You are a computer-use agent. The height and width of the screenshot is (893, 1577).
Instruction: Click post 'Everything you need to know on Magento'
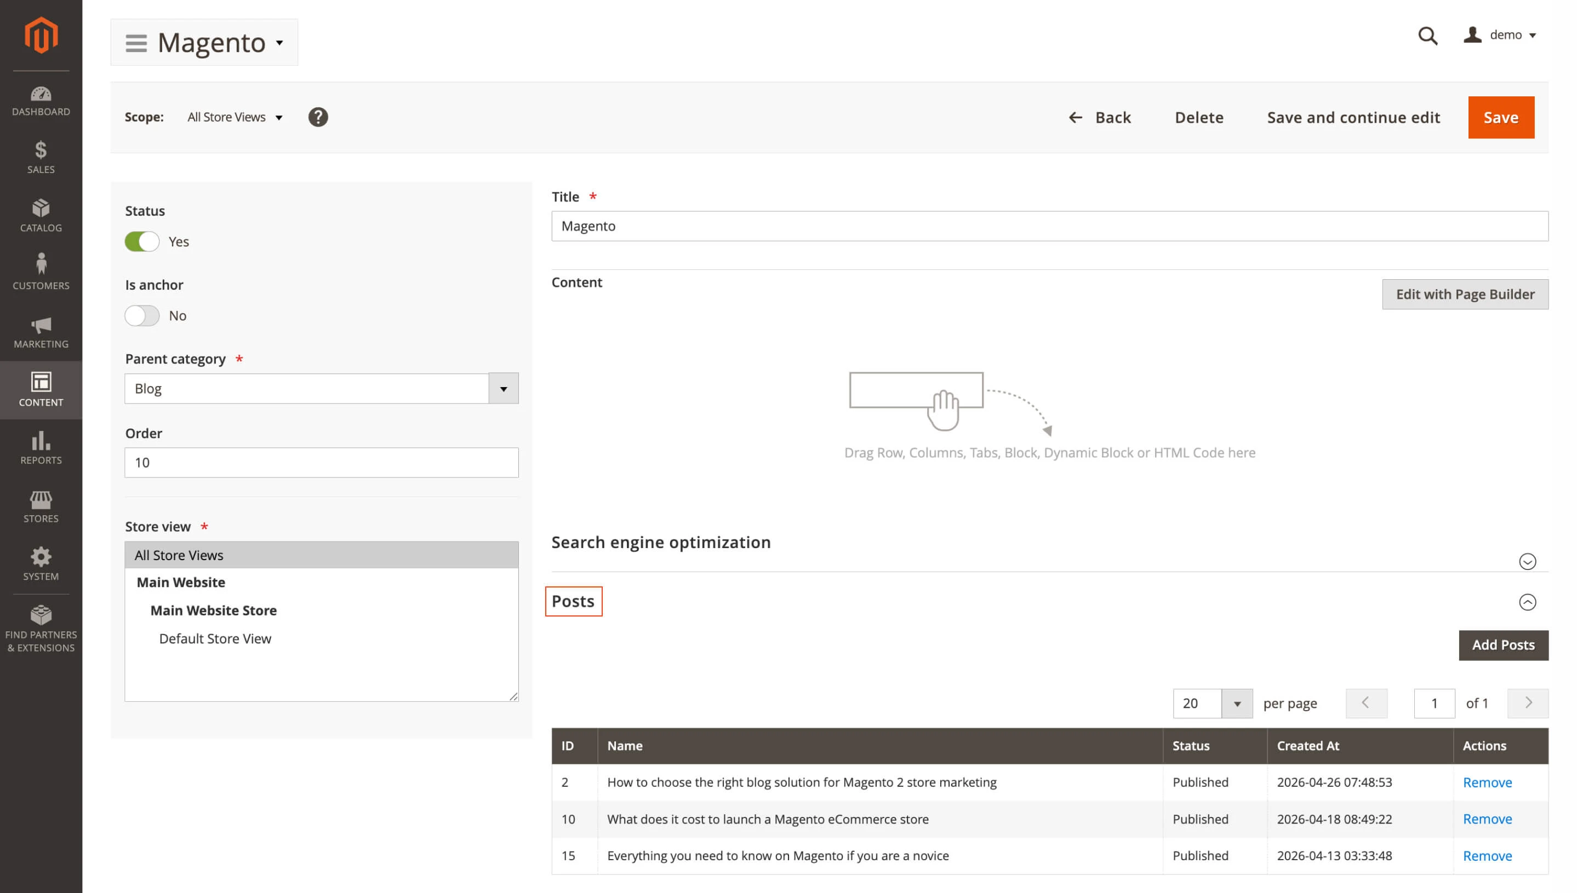coord(778,856)
